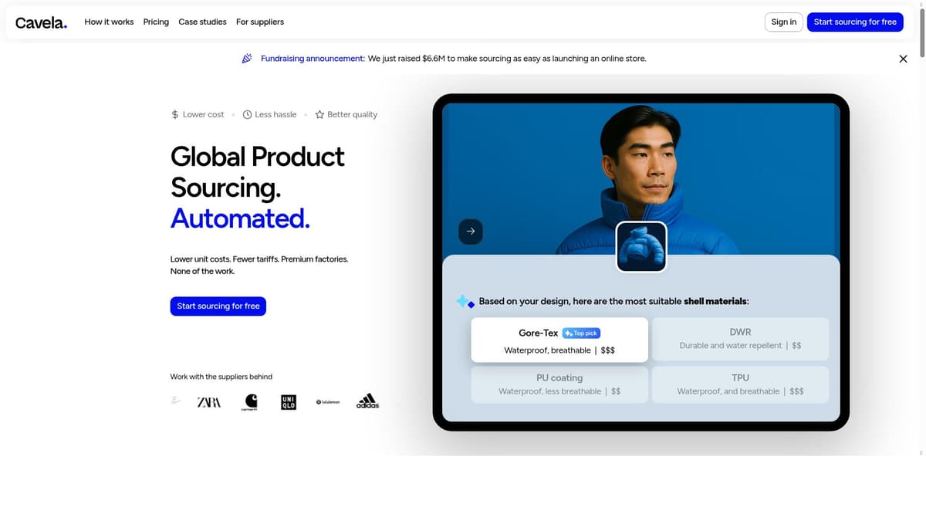Select the Gore-Tex top pick material
The width and height of the screenshot is (926, 521).
[559, 340]
